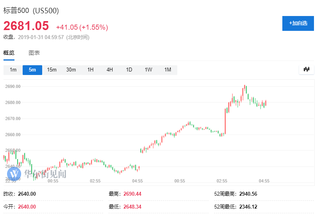Select the 5m timeframe
The image size is (321, 216).
click(32, 70)
